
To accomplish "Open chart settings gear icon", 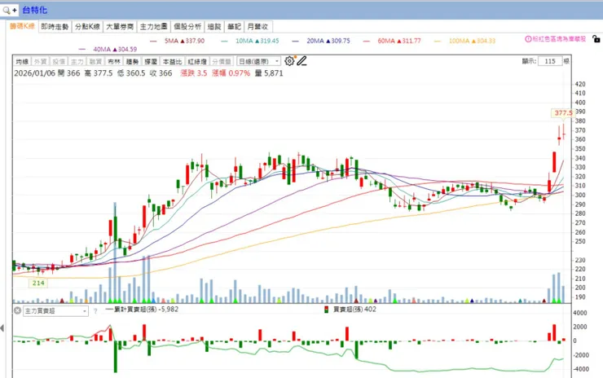I will 289,61.
